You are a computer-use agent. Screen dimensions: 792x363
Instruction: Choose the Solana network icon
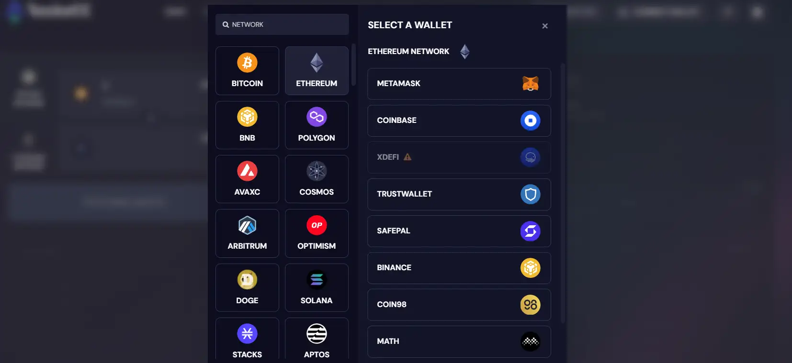pos(317,280)
